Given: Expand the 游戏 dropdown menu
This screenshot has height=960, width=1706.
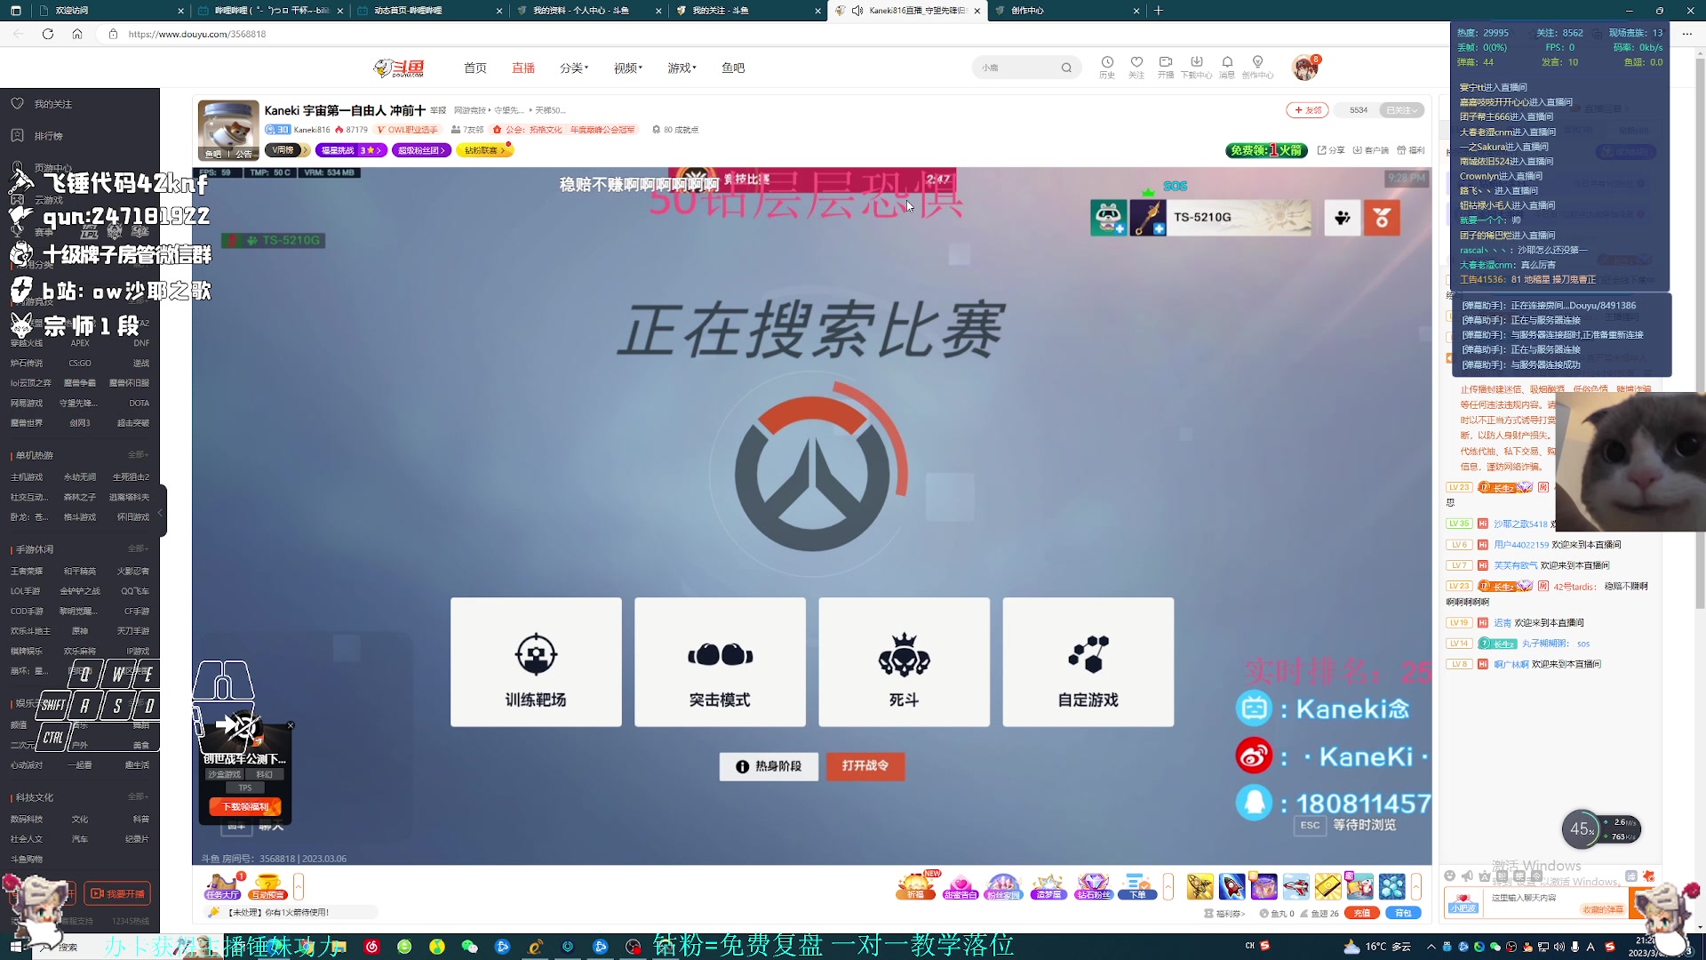Looking at the screenshot, I should coord(682,68).
